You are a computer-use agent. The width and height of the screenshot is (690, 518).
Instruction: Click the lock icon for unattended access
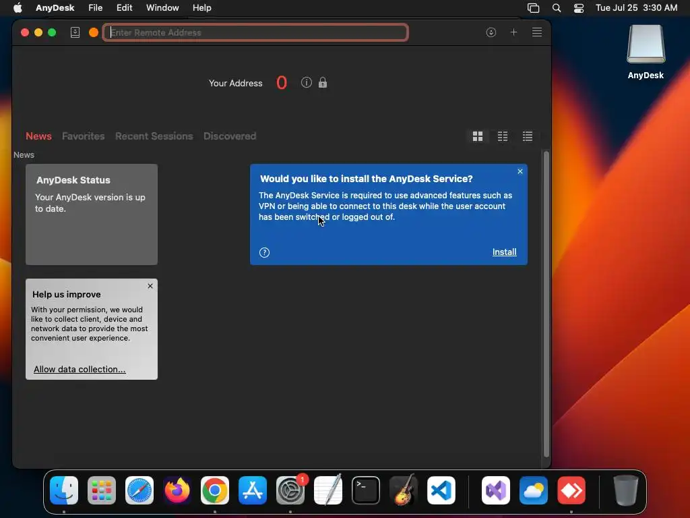click(323, 82)
